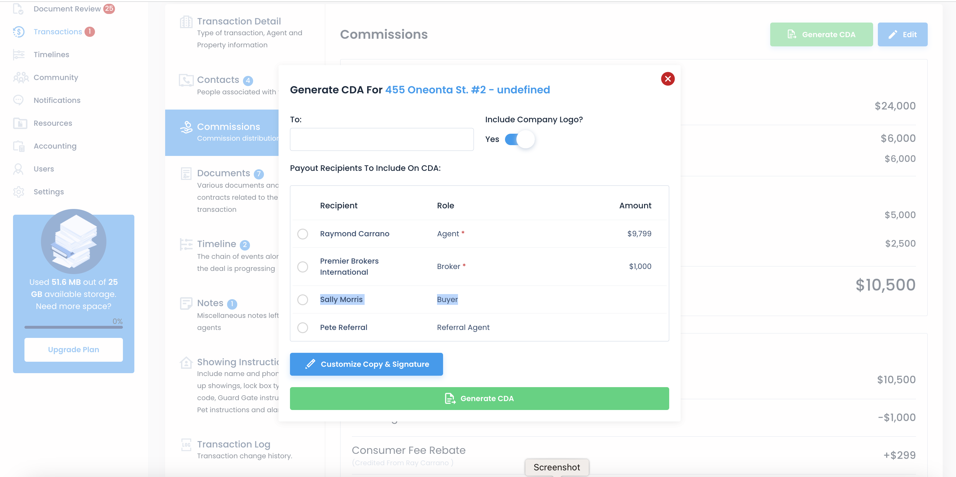The image size is (956, 477).
Task: Click the Recipient column header
Action: [x=339, y=206]
